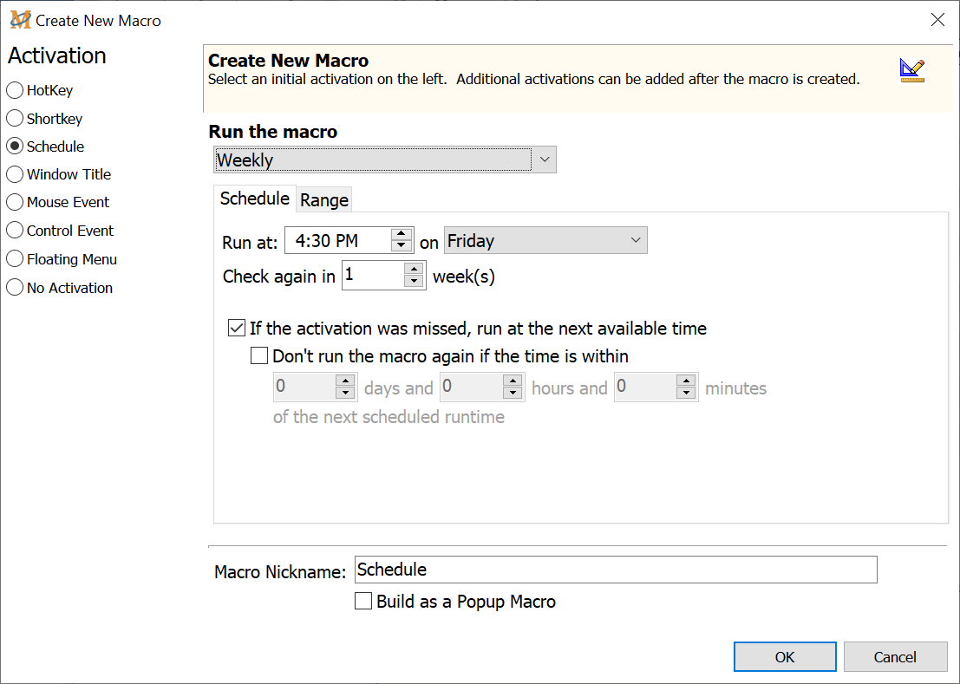
Task: Click Cancel to discard the macro
Action: pos(894,657)
